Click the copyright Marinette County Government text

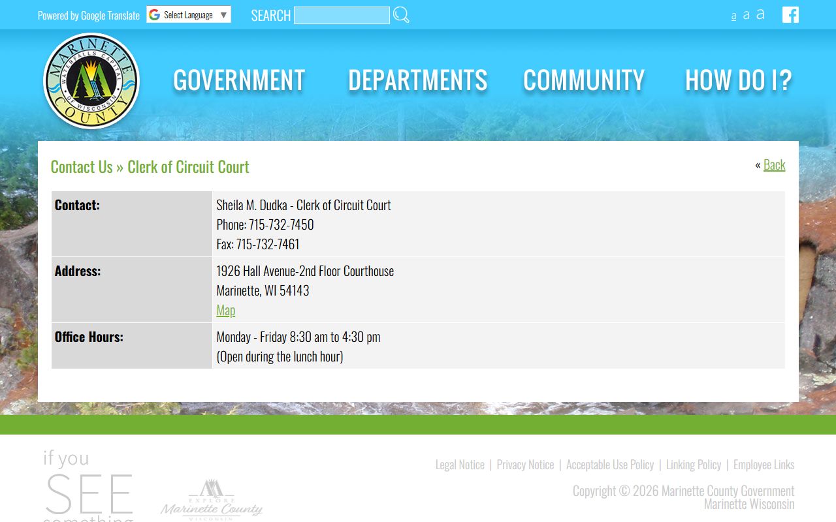[683, 491]
